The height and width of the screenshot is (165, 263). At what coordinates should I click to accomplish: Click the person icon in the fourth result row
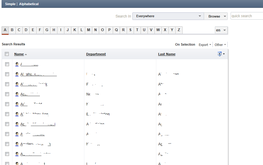[x=17, y=94]
